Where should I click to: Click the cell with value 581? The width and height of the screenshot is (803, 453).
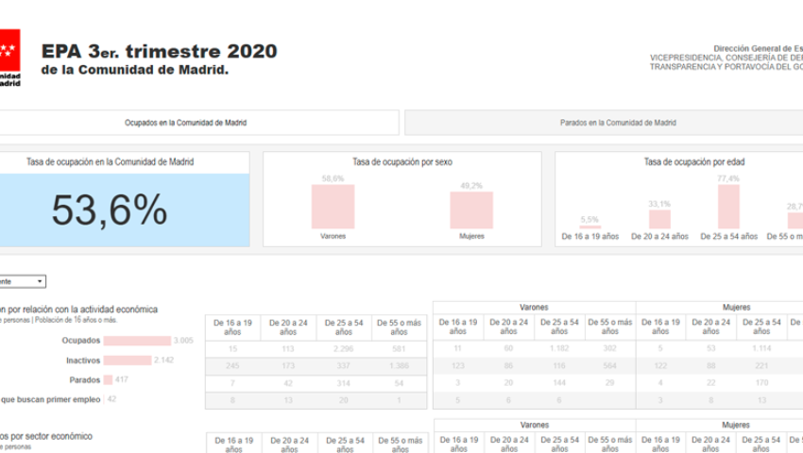(399, 349)
